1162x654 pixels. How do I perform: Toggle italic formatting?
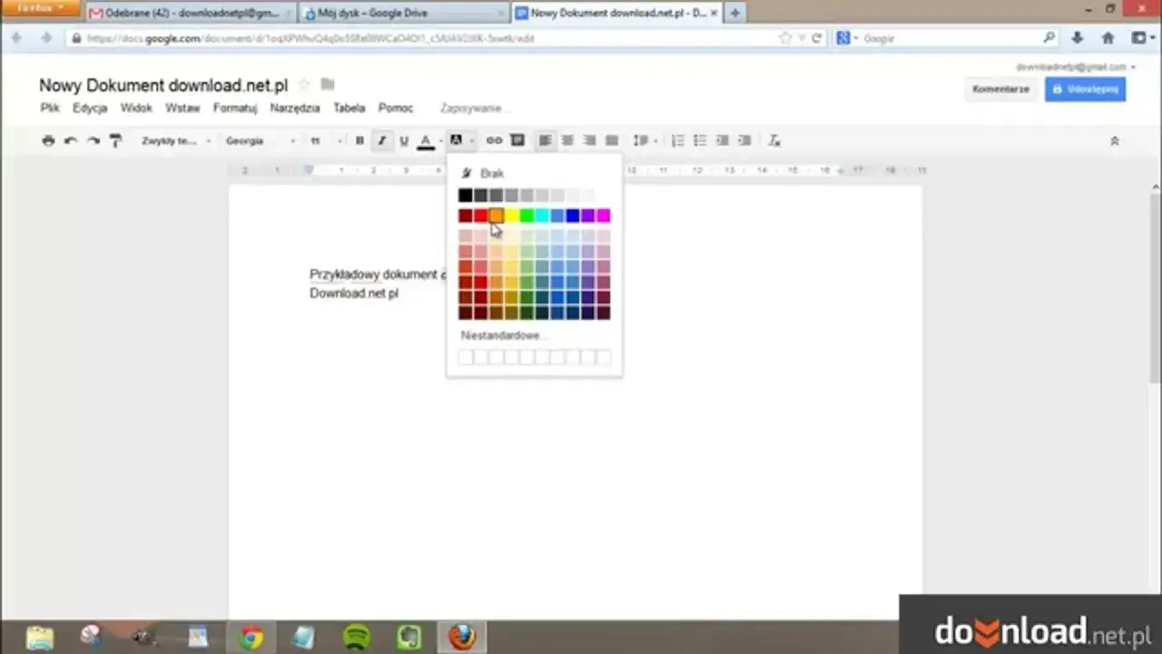tap(381, 141)
